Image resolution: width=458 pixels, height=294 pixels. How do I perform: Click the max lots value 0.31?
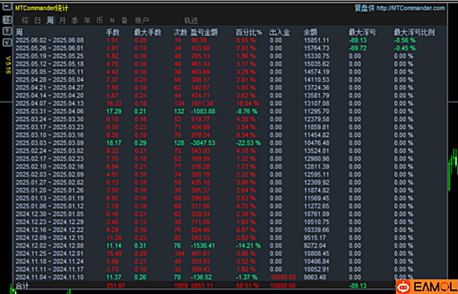[141, 245]
